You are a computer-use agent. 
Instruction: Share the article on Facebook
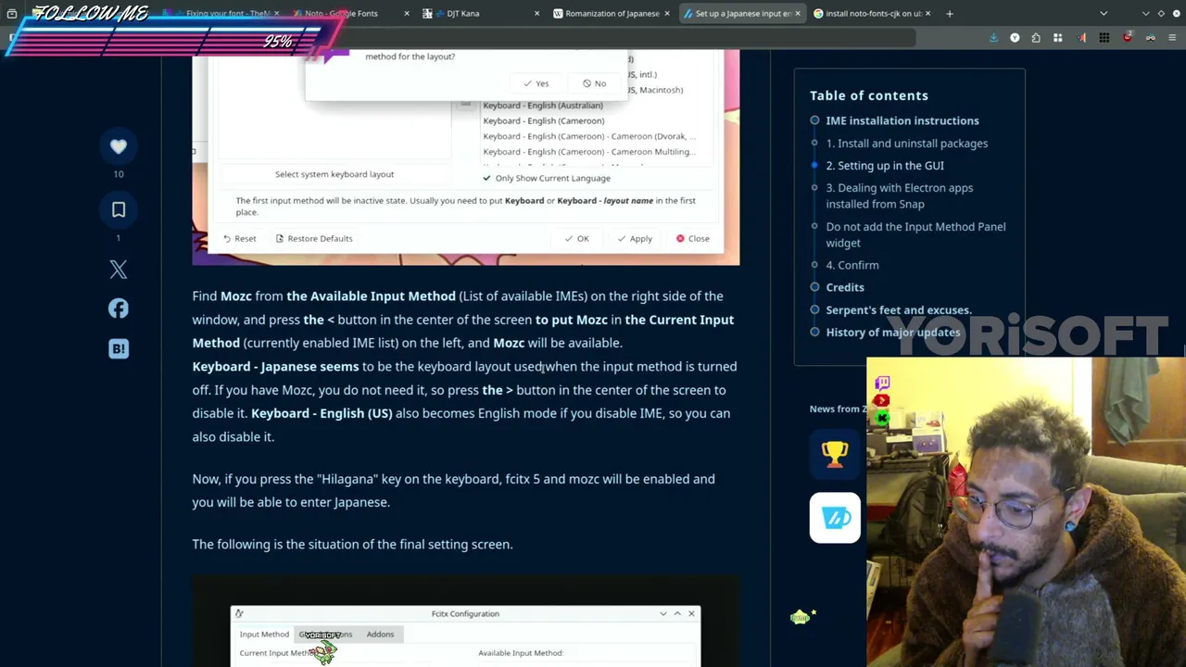click(x=119, y=308)
